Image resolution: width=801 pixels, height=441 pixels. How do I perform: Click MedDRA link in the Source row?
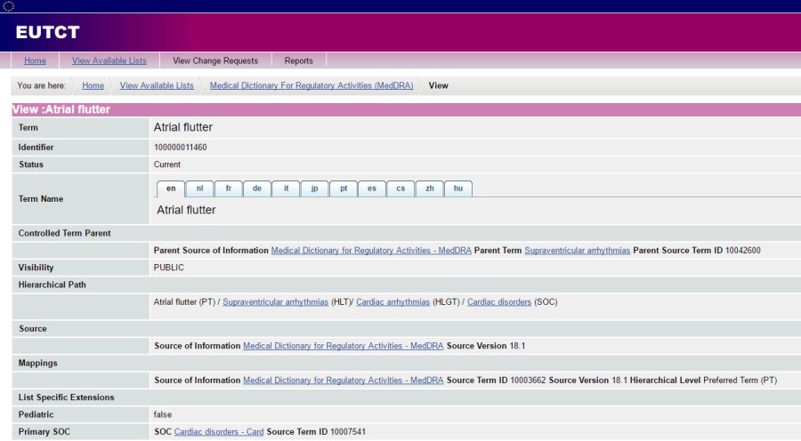click(344, 346)
